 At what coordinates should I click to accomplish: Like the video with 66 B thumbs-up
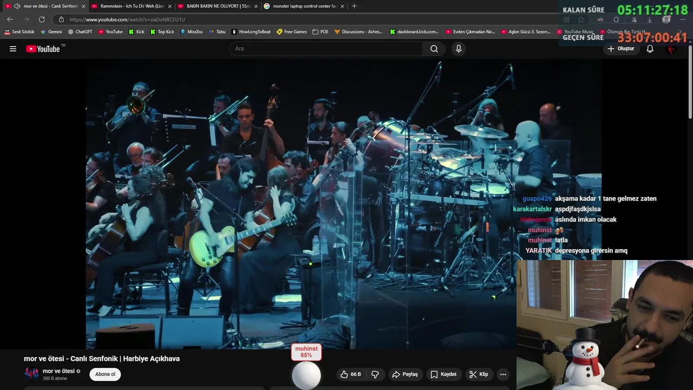[350, 374]
